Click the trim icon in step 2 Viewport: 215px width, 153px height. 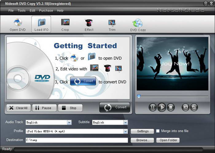coord(119,69)
